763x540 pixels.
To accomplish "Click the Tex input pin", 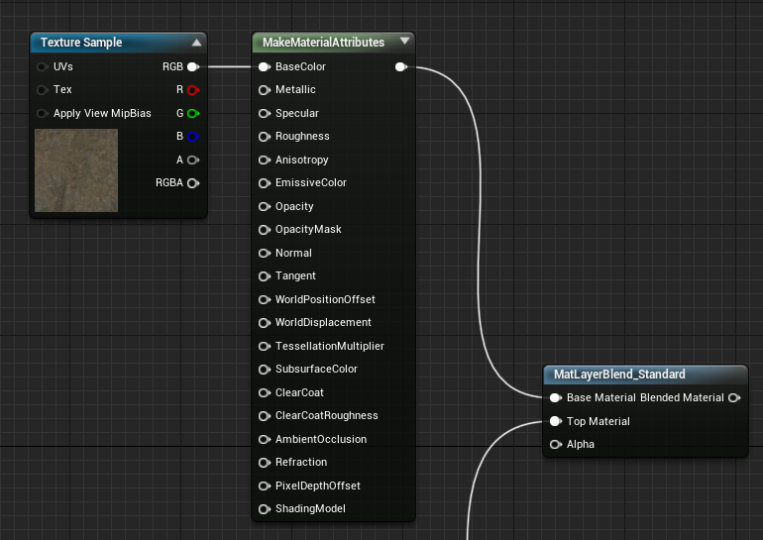I will 43,90.
